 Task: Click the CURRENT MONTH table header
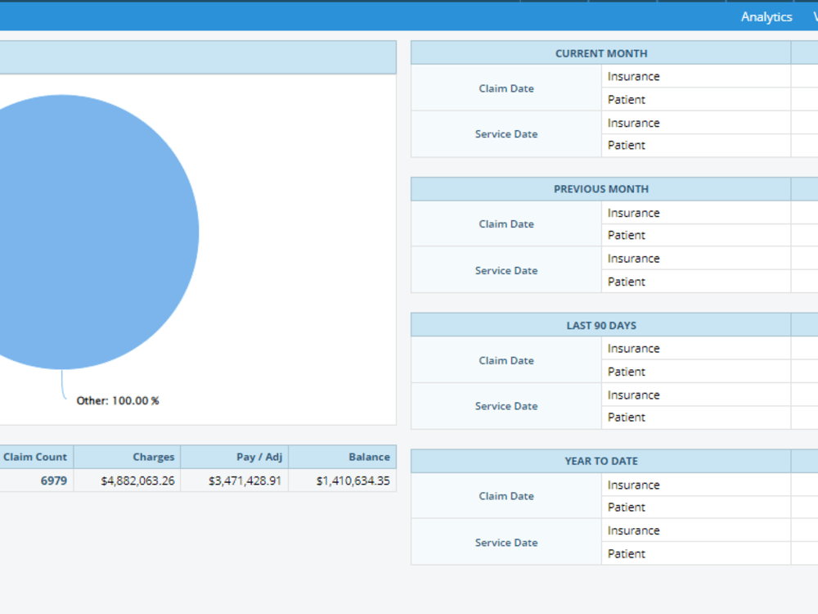(x=601, y=53)
